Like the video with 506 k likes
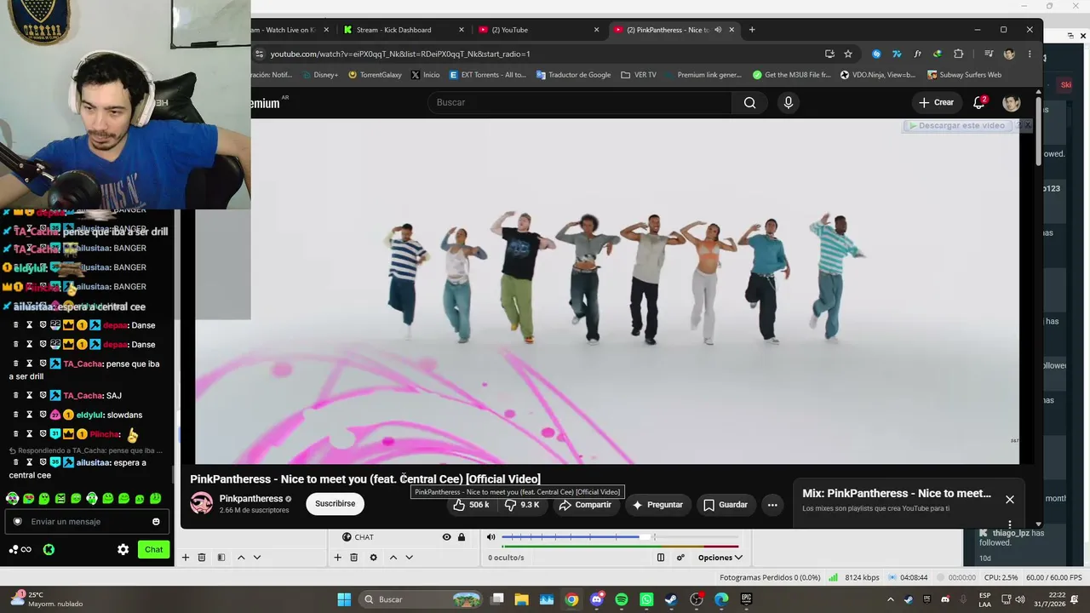The width and height of the screenshot is (1090, 613). pyautogui.click(x=471, y=505)
